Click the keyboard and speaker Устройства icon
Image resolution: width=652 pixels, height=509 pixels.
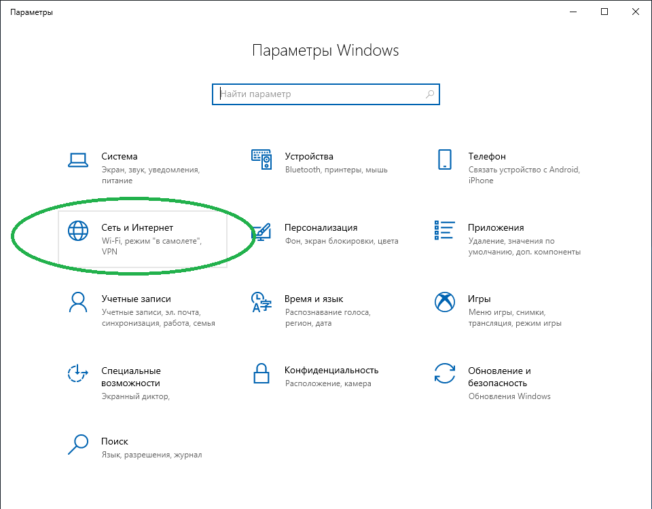click(x=261, y=159)
